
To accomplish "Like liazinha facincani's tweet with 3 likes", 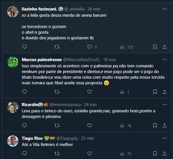I will coord(89,47).
